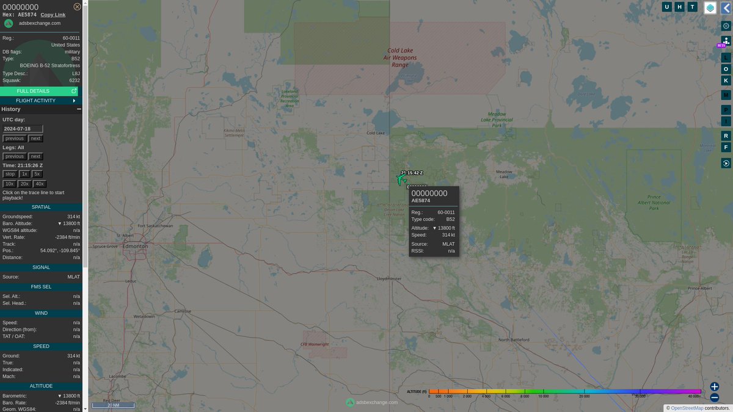Go to next UTC day

coord(35,139)
